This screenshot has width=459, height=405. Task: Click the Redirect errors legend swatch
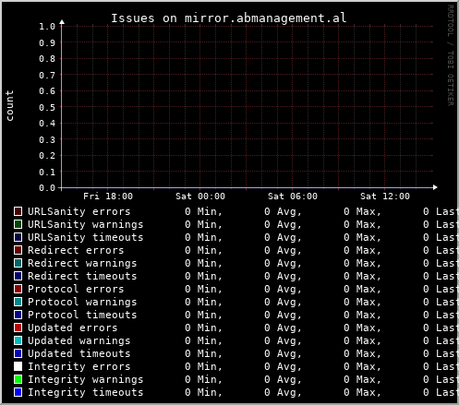[x=18, y=250]
